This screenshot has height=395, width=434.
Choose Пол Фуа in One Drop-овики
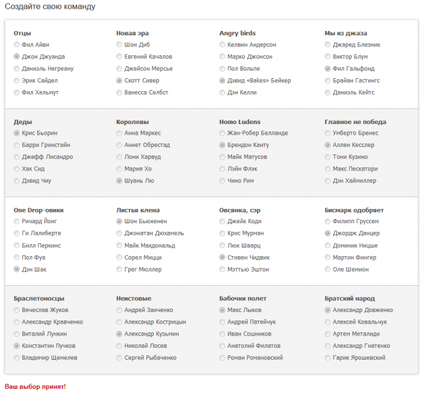pos(17,257)
